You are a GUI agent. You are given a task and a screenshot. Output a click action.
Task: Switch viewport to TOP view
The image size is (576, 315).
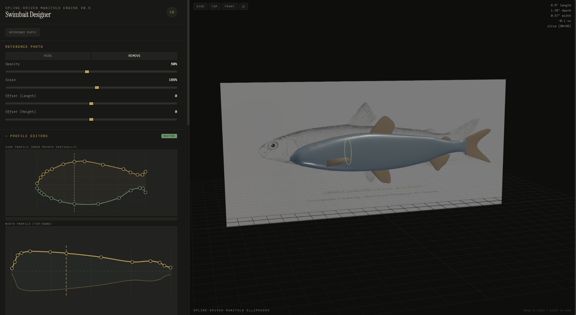click(x=215, y=6)
